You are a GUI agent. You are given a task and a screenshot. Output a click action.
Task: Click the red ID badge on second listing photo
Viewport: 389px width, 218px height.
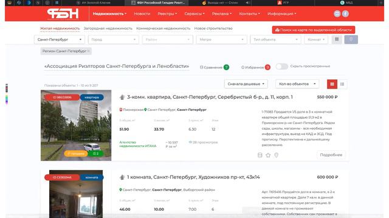pyautogui.click(x=62, y=177)
